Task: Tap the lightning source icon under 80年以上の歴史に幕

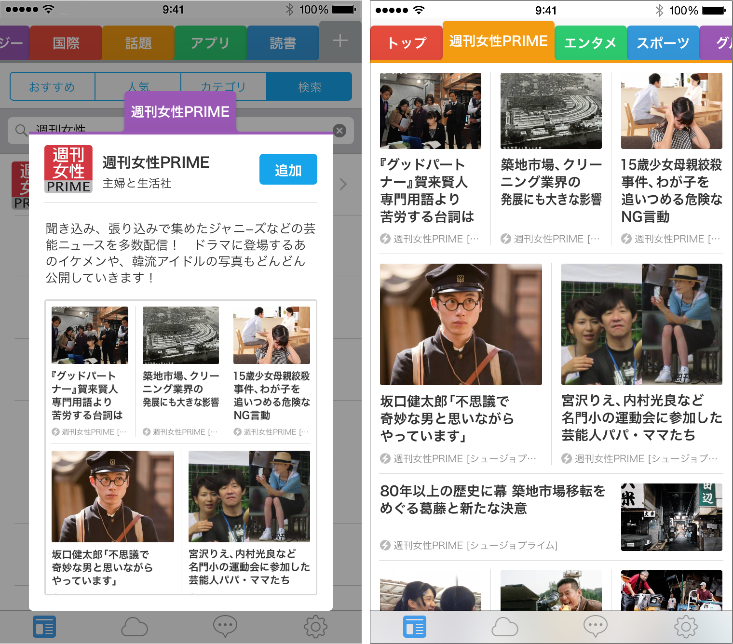Action: click(x=385, y=545)
